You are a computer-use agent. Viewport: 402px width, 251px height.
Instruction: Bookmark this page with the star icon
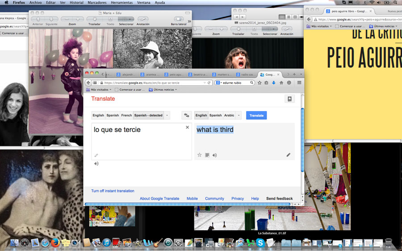260,82
